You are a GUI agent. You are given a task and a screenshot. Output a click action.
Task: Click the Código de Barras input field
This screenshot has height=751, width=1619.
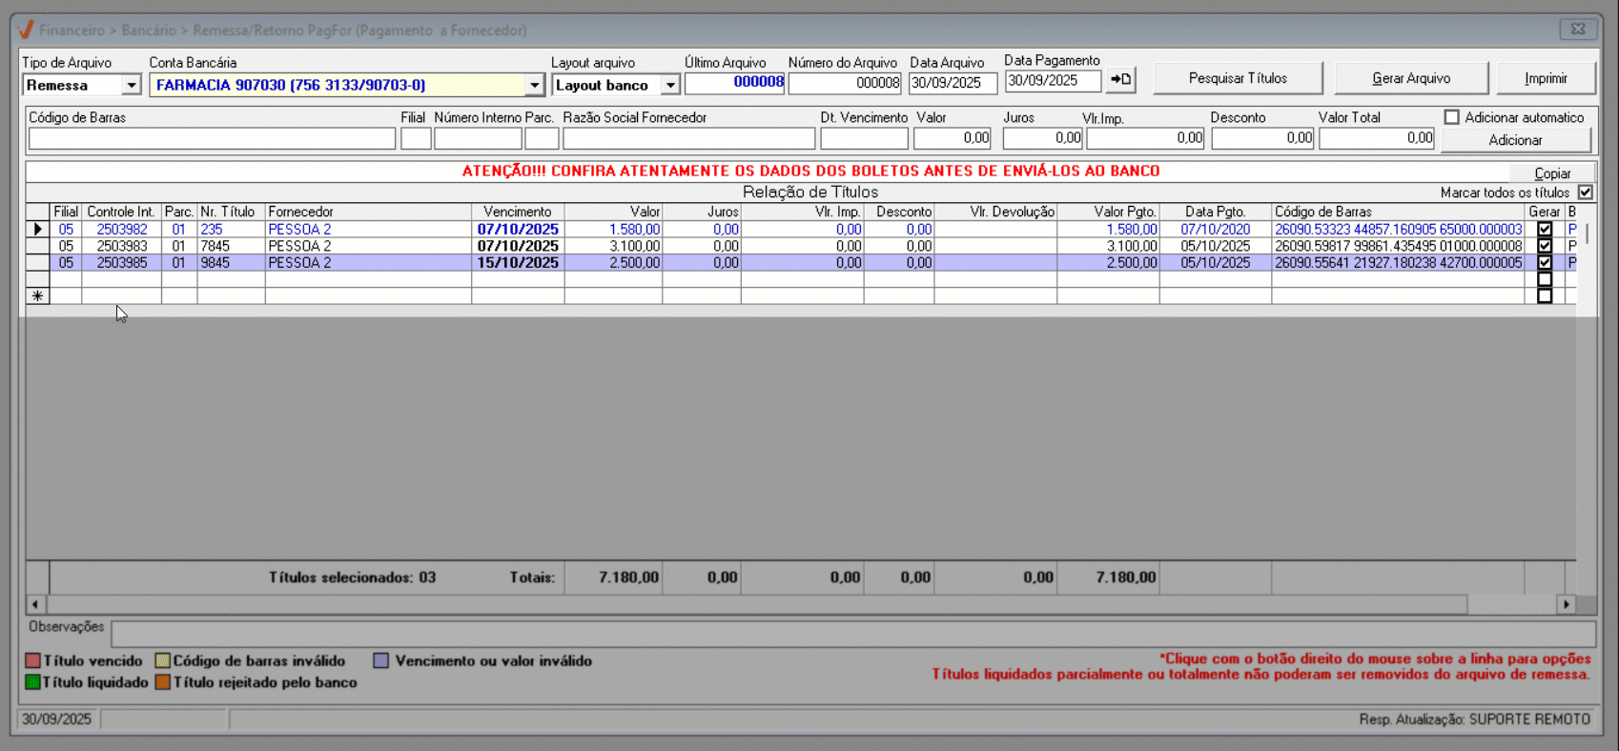pos(212,139)
